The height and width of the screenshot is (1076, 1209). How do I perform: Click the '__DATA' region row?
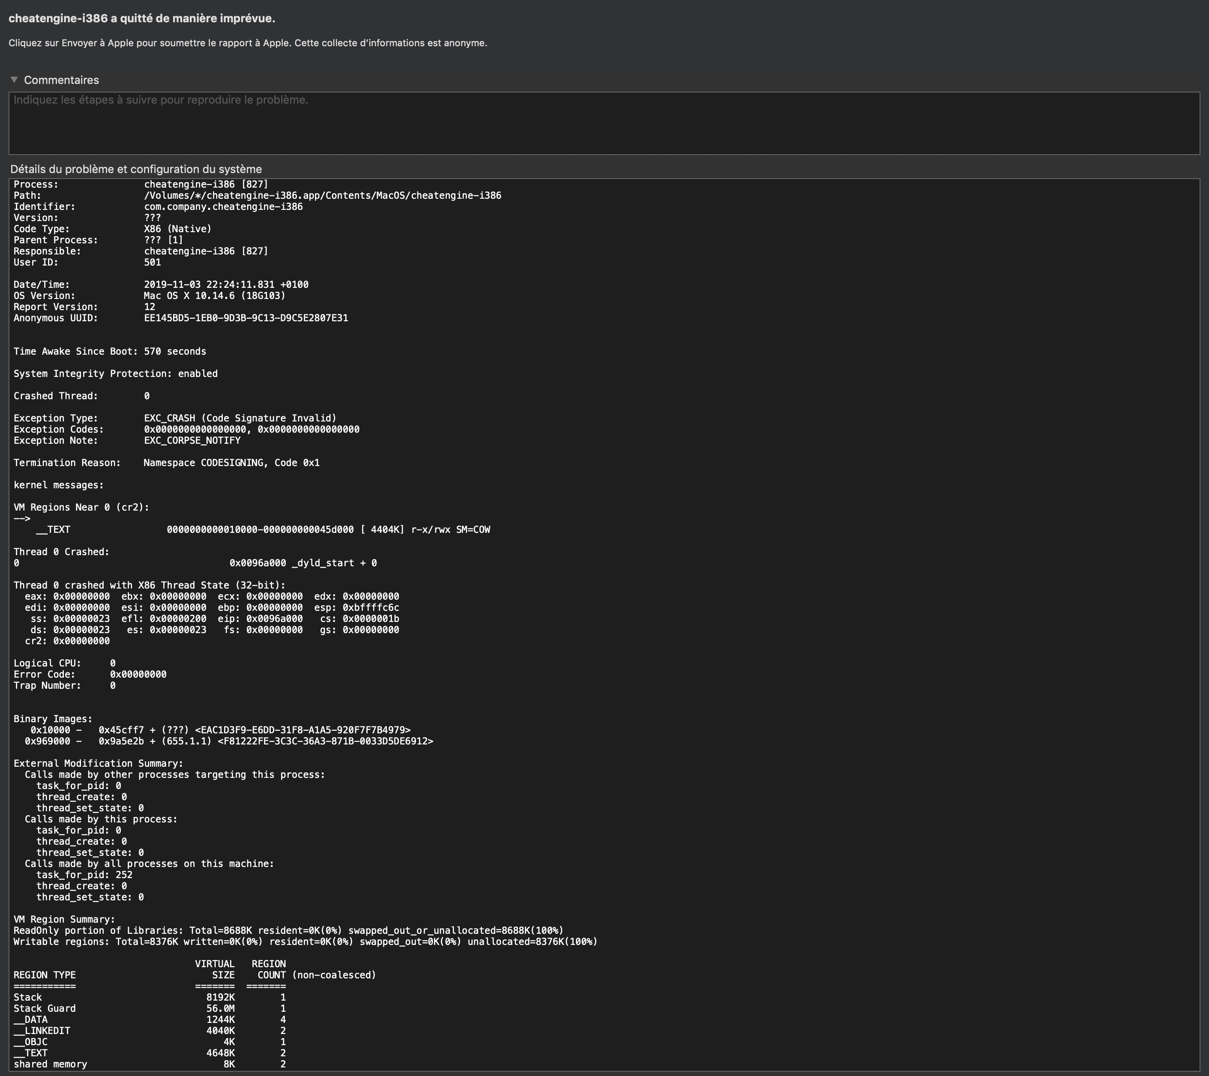(150, 1020)
